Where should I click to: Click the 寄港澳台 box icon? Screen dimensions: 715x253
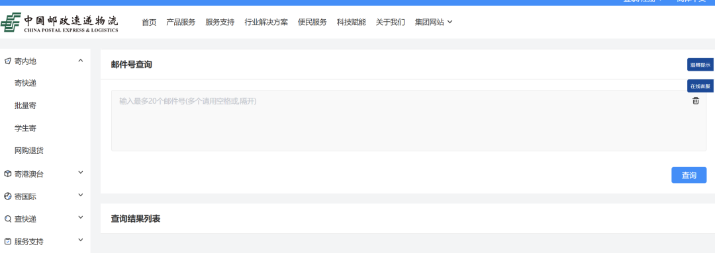[x=7, y=174]
